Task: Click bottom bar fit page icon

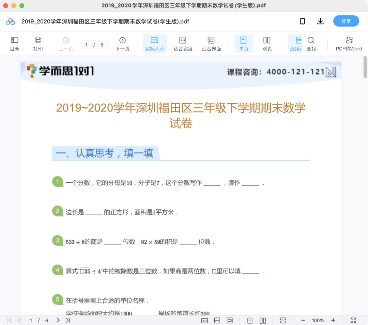Action: [x=230, y=321]
